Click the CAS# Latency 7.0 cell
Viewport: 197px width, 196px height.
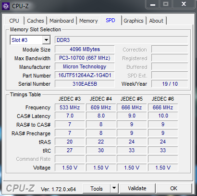[70, 116]
